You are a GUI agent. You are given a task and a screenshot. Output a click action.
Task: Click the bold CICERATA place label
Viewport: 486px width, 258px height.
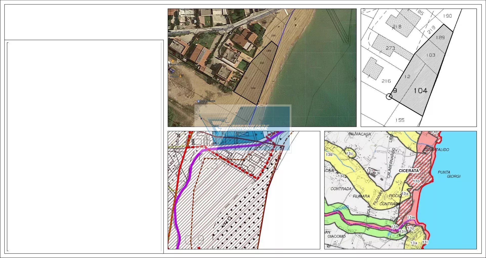point(409,171)
